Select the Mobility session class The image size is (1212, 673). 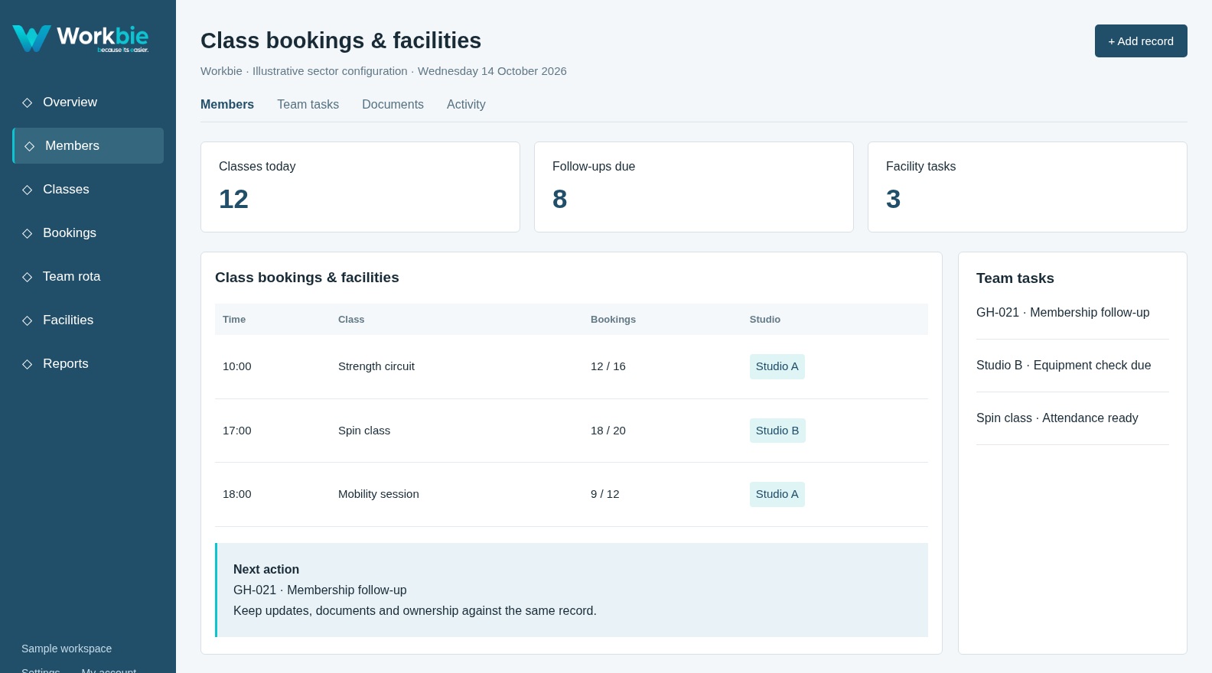(379, 494)
